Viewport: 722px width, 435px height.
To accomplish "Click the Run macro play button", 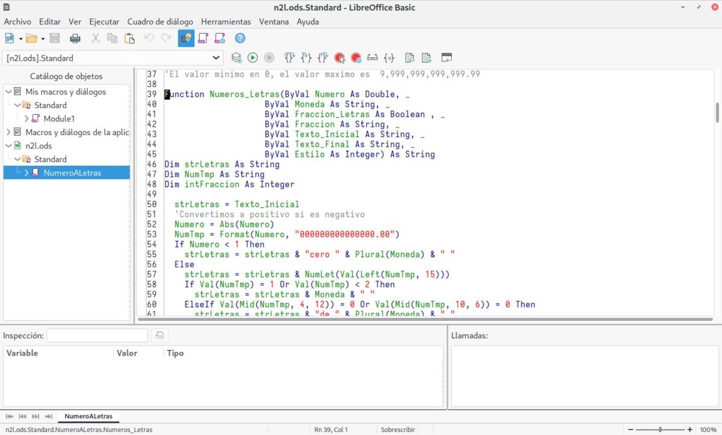I will pos(253,58).
